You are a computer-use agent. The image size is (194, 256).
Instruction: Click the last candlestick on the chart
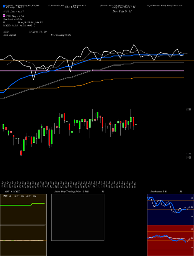pyautogui.click(x=136, y=125)
